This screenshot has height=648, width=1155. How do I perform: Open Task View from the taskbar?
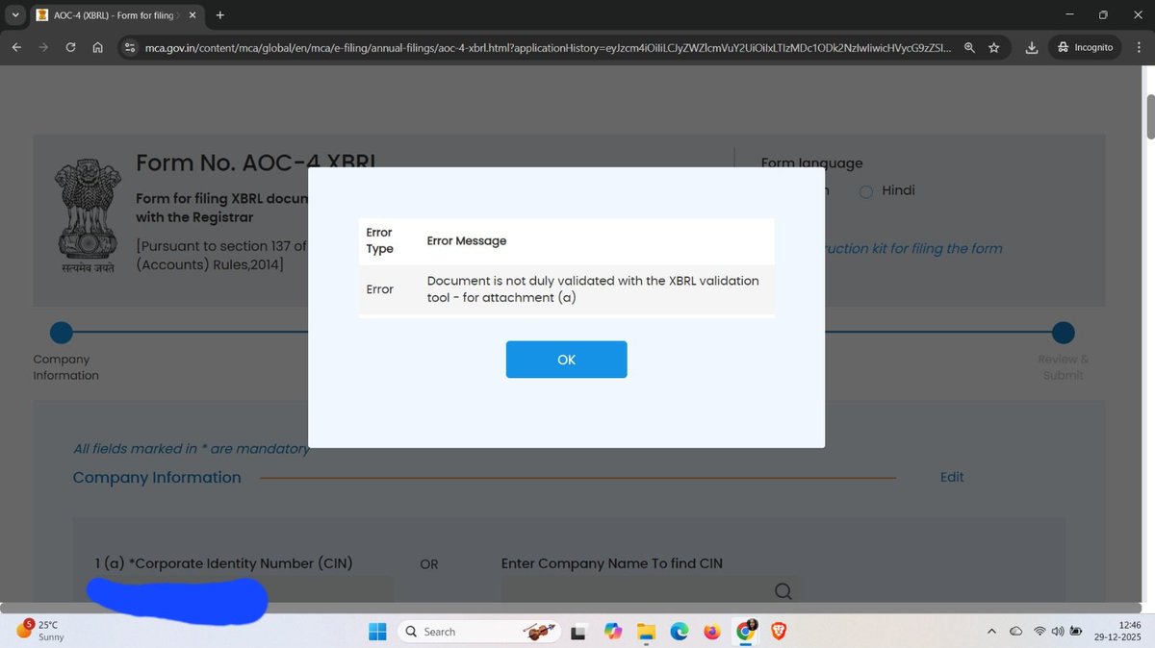[x=578, y=632]
